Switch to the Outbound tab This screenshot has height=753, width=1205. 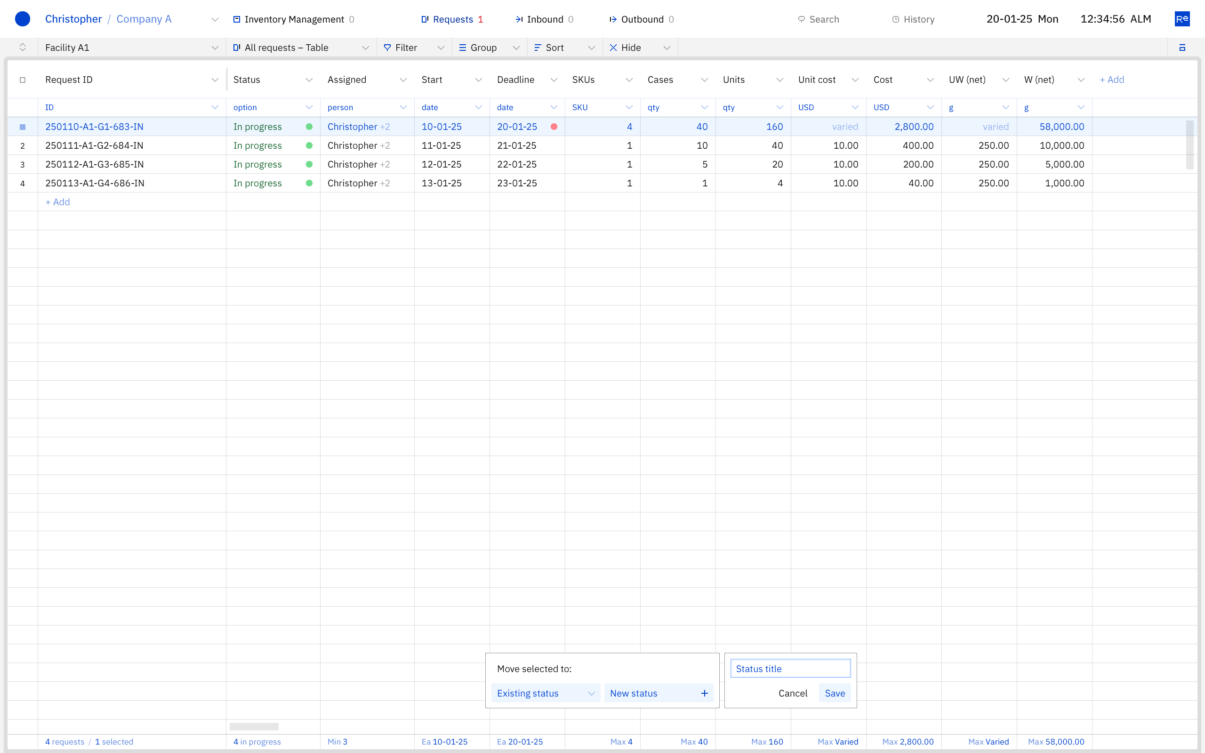[642, 19]
